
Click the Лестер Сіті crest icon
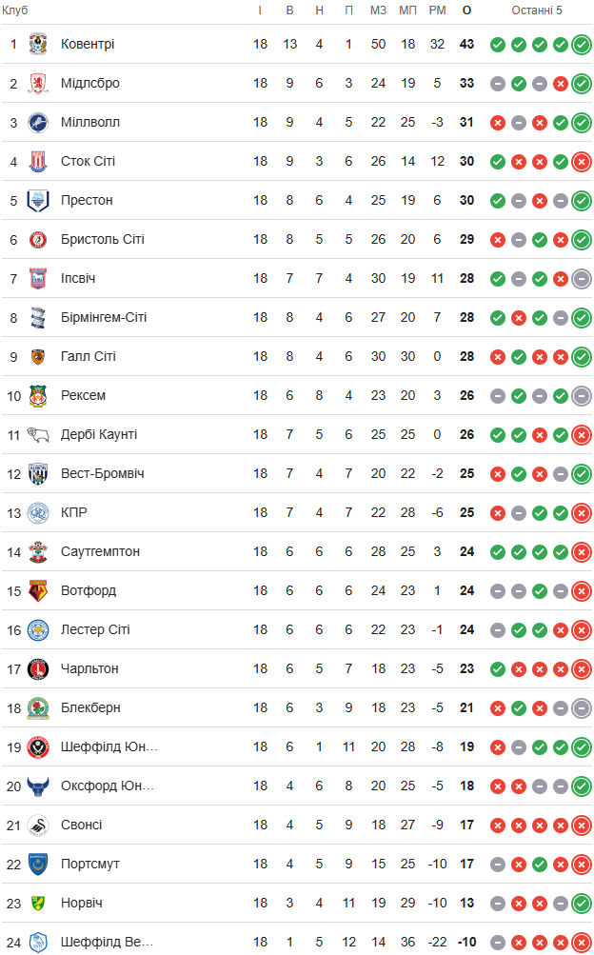tap(38, 629)
